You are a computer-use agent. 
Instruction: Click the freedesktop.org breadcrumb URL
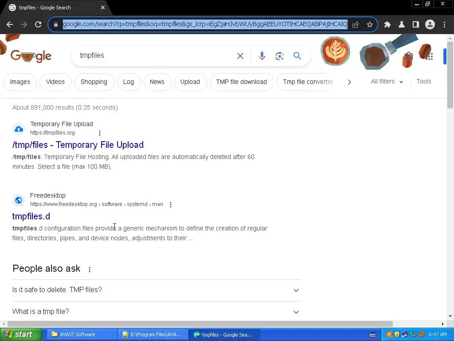(96, 204)
